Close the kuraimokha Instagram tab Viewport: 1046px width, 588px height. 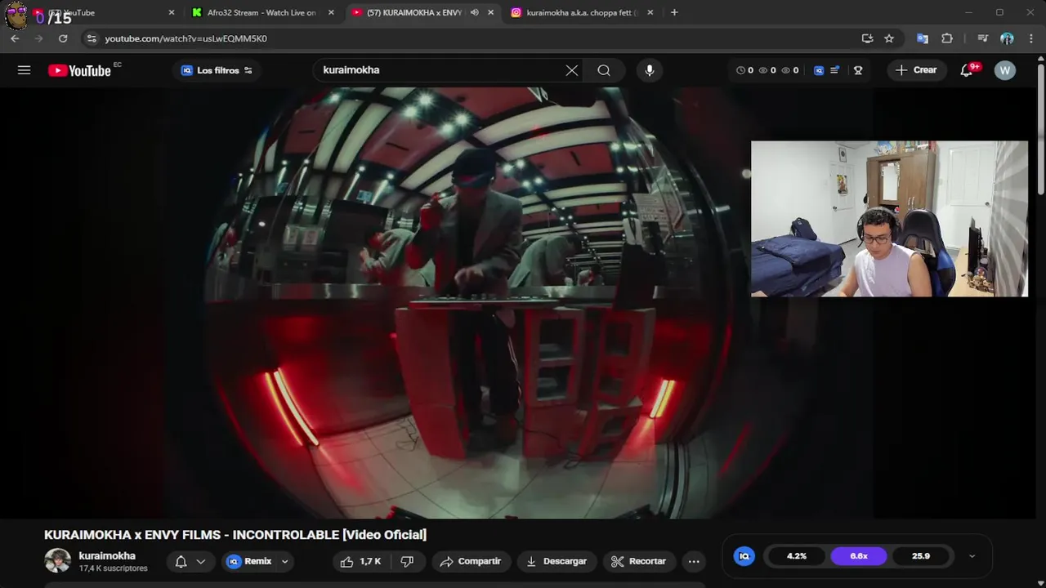(650, 12)
